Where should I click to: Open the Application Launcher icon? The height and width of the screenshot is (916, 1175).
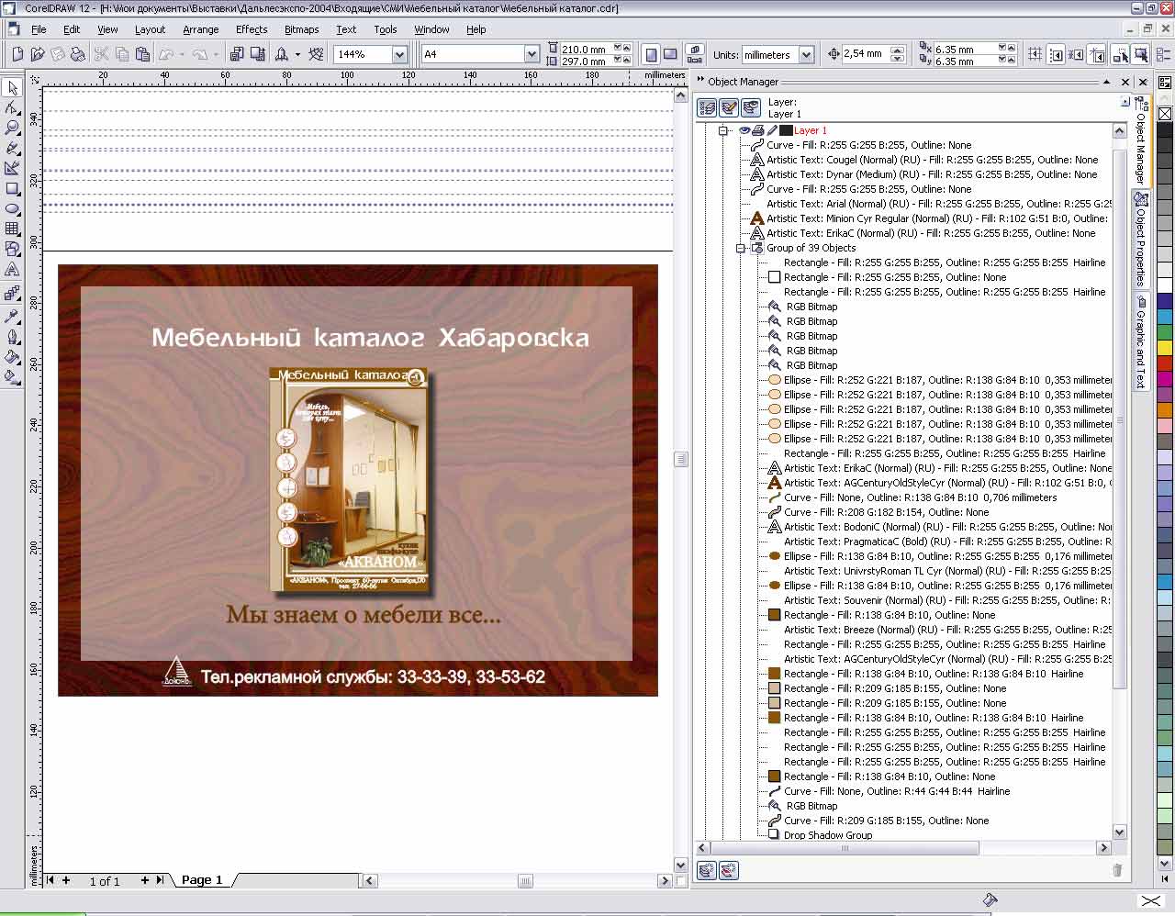click(282, 54)
